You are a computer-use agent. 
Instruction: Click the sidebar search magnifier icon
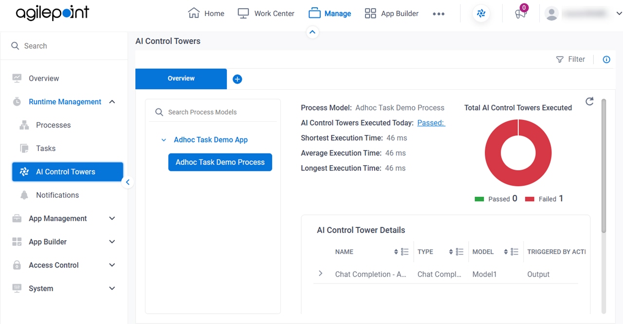pyautogui.click(x=15, y=46)
